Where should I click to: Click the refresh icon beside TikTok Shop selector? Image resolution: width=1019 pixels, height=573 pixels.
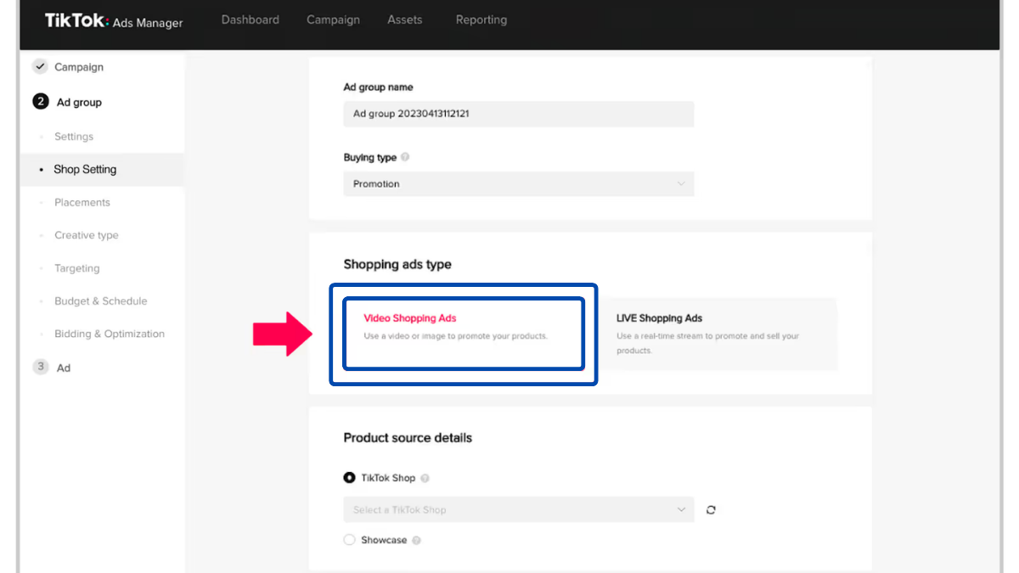tap(711, 510)
